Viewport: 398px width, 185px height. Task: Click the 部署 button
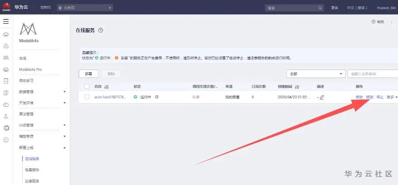click(88, 74)
